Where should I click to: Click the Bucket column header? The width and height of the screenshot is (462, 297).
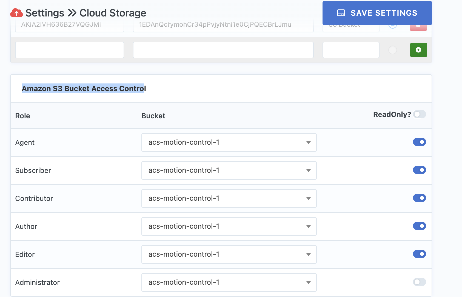coord(153,116)
